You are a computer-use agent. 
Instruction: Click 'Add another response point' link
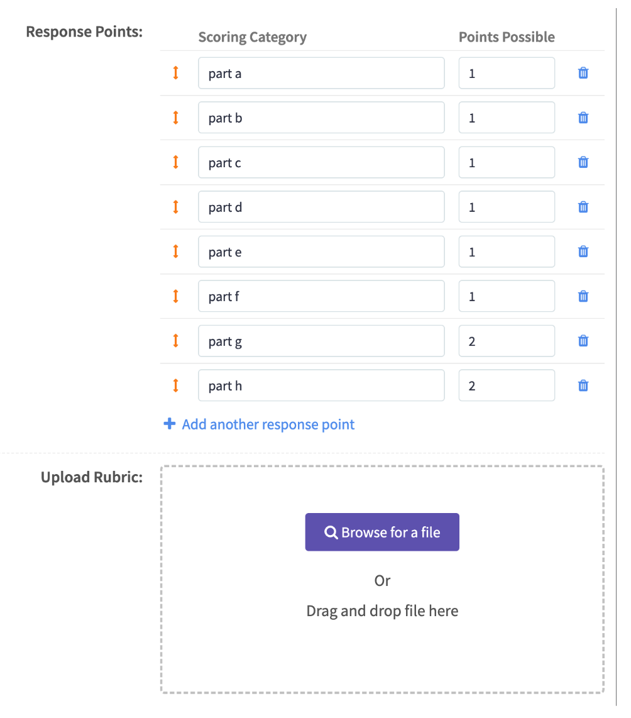tap(268, 424)
